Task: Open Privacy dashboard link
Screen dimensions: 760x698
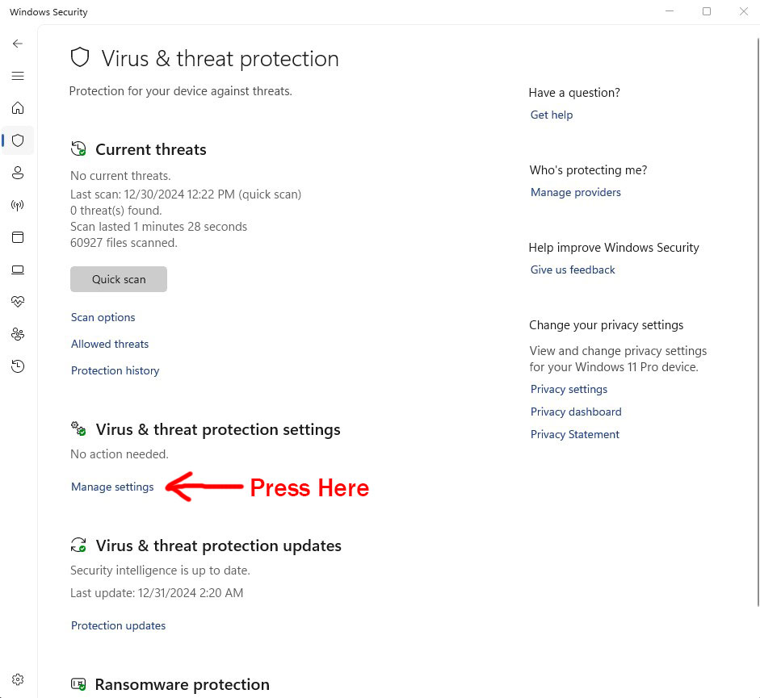Action: (x=576, y=412)
